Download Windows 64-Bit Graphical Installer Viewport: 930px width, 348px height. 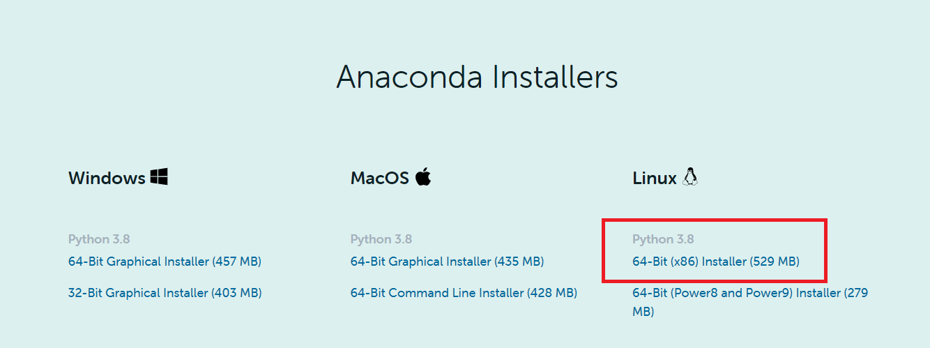[165, 262]
